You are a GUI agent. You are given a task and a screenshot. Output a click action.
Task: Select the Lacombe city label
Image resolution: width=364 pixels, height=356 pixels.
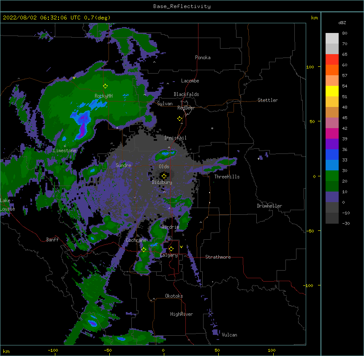190,81
